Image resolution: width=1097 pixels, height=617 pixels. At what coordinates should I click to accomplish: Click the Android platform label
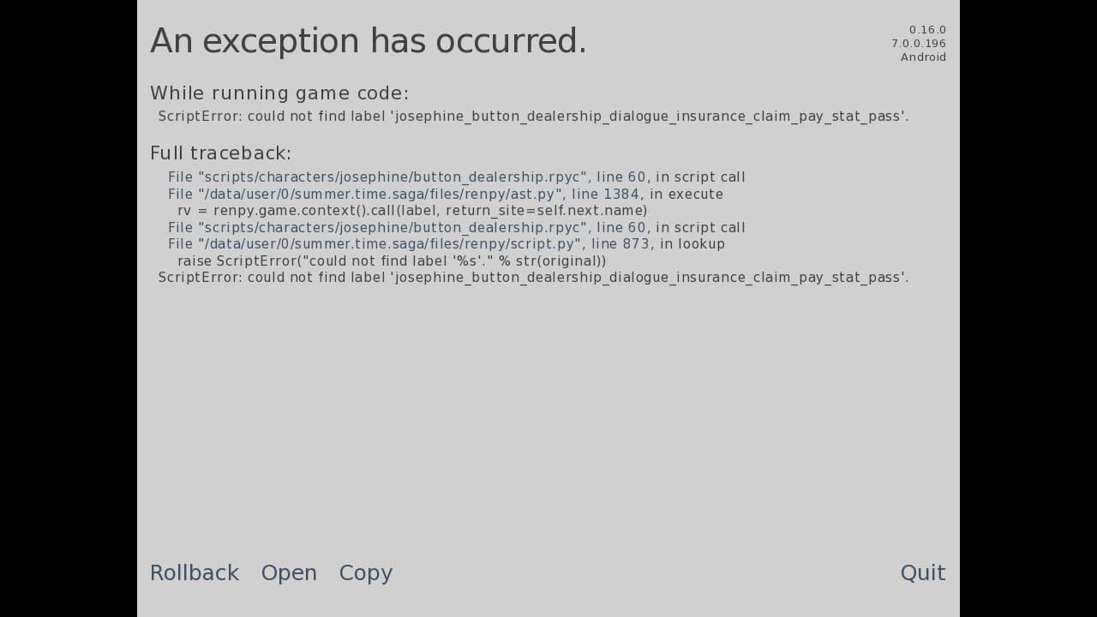click(x=923, y=57)
